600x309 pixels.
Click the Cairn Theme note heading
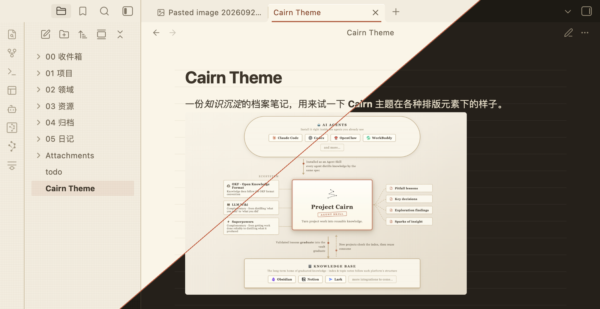(233, 78)
